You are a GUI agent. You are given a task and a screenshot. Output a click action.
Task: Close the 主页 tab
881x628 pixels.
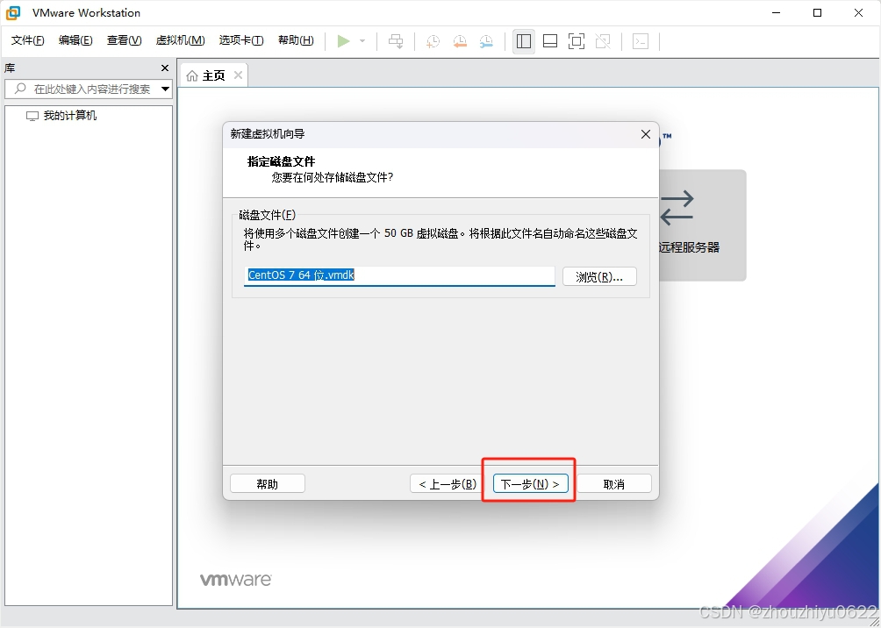tap(238, 75)
